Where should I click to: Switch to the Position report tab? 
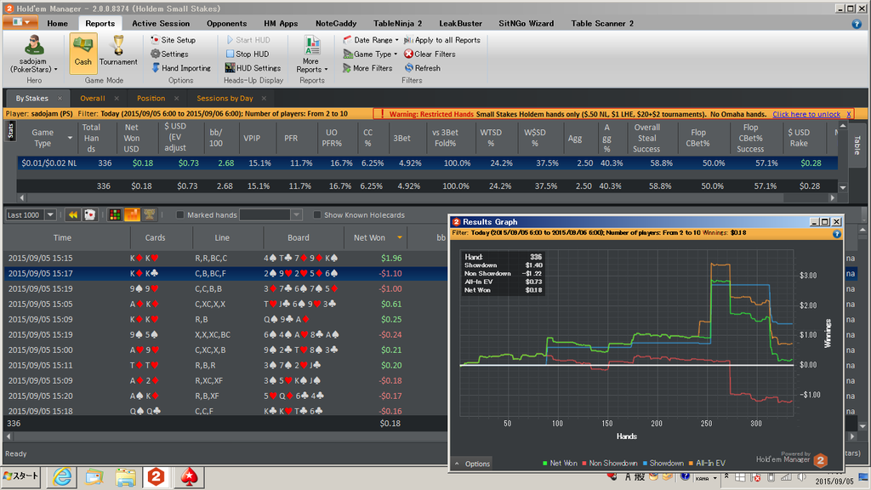[x=151, y=99]
